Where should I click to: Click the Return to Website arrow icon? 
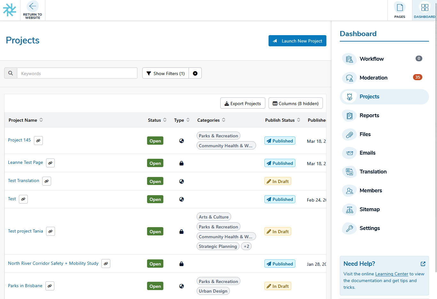pos(32,6)
